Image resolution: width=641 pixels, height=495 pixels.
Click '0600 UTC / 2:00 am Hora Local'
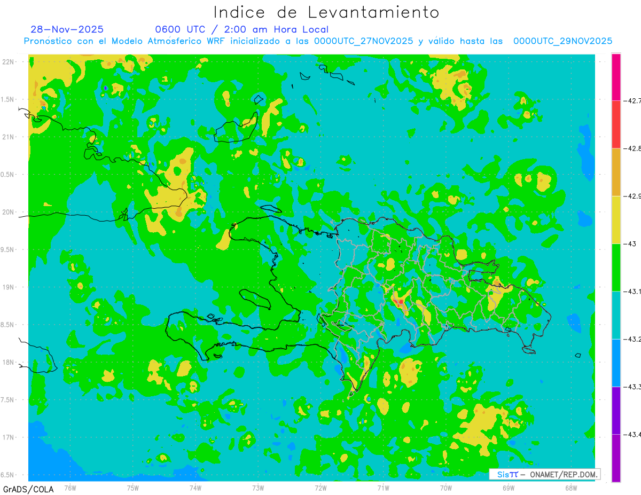coord(242,29)
